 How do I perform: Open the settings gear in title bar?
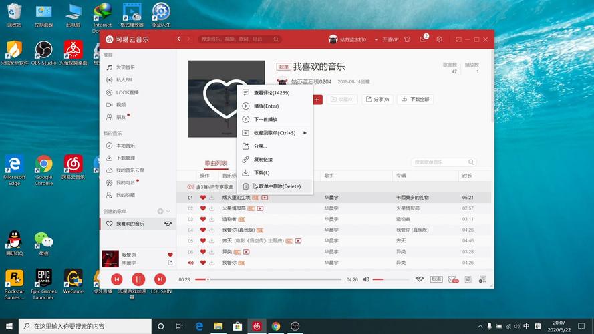pos(439,39)
